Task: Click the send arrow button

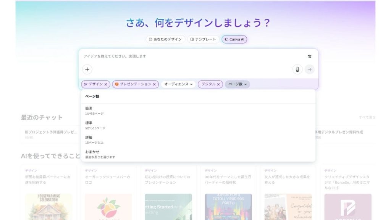Action: pyautogui.click(x=309, y=69)
